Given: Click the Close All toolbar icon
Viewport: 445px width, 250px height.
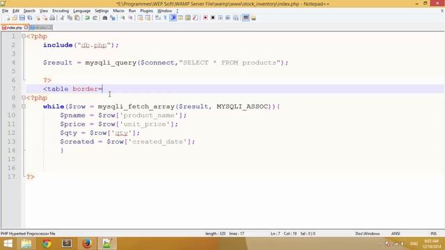Looking at the screenshot, I should coord(44,18).
